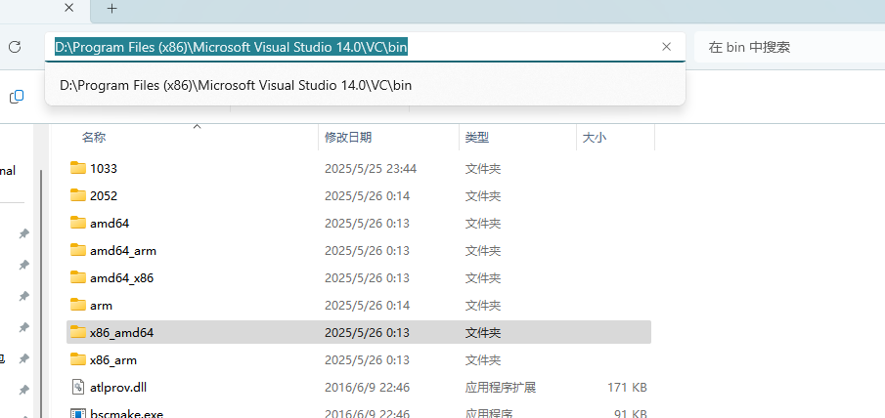Sort by the 名称 column header
The width and height of the screenshot is (885, 418).
tap(94, 137)
